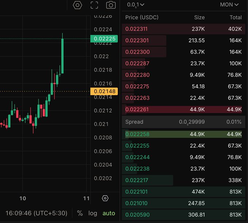Click the Price (USDC) column header

[142, 17]
